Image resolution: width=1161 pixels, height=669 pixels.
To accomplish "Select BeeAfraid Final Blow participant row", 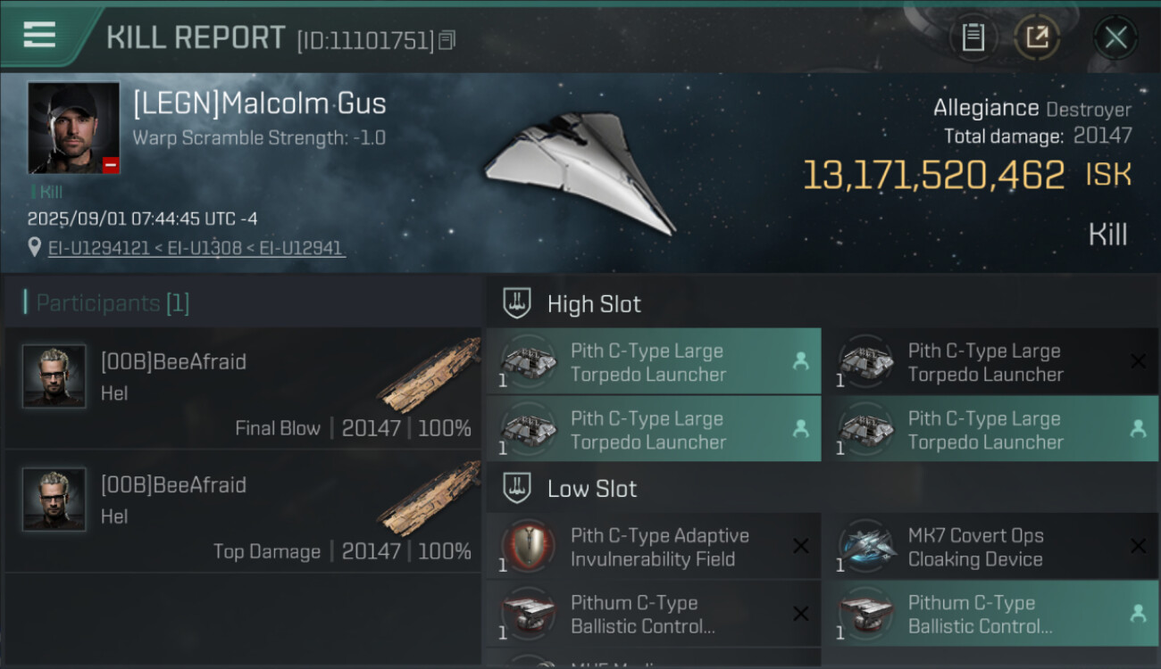I will (243, 388).
